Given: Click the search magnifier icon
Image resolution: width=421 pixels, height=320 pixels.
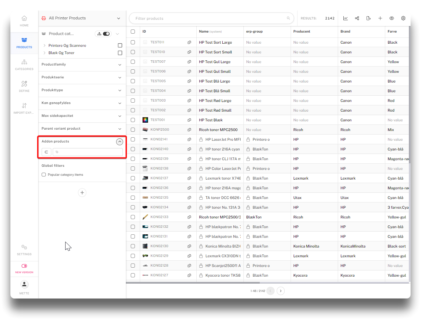Looking at the screenshot, I should point(288,18).
